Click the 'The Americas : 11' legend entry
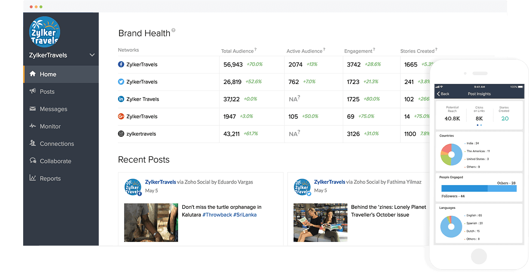 click(x=477, y=151)
